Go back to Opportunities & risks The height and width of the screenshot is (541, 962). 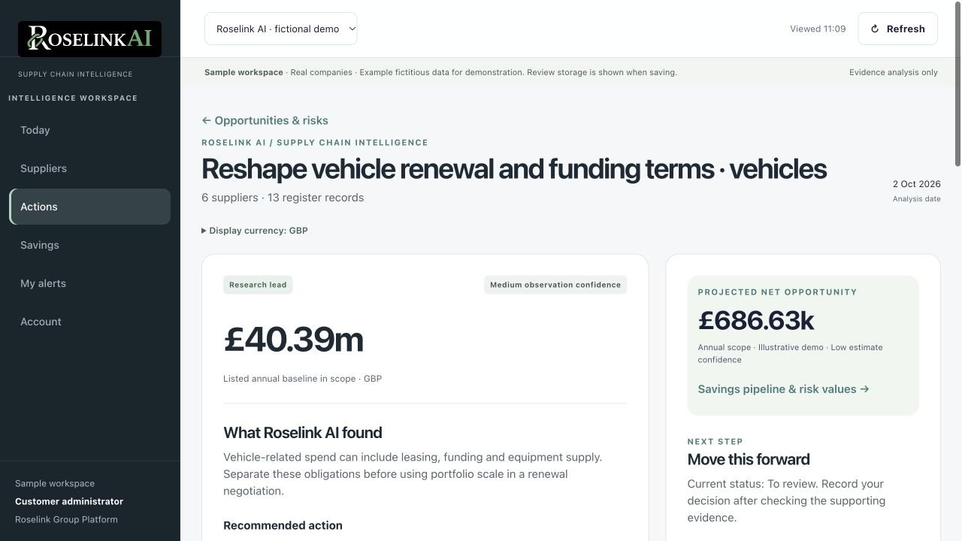[x=265, y=120]
